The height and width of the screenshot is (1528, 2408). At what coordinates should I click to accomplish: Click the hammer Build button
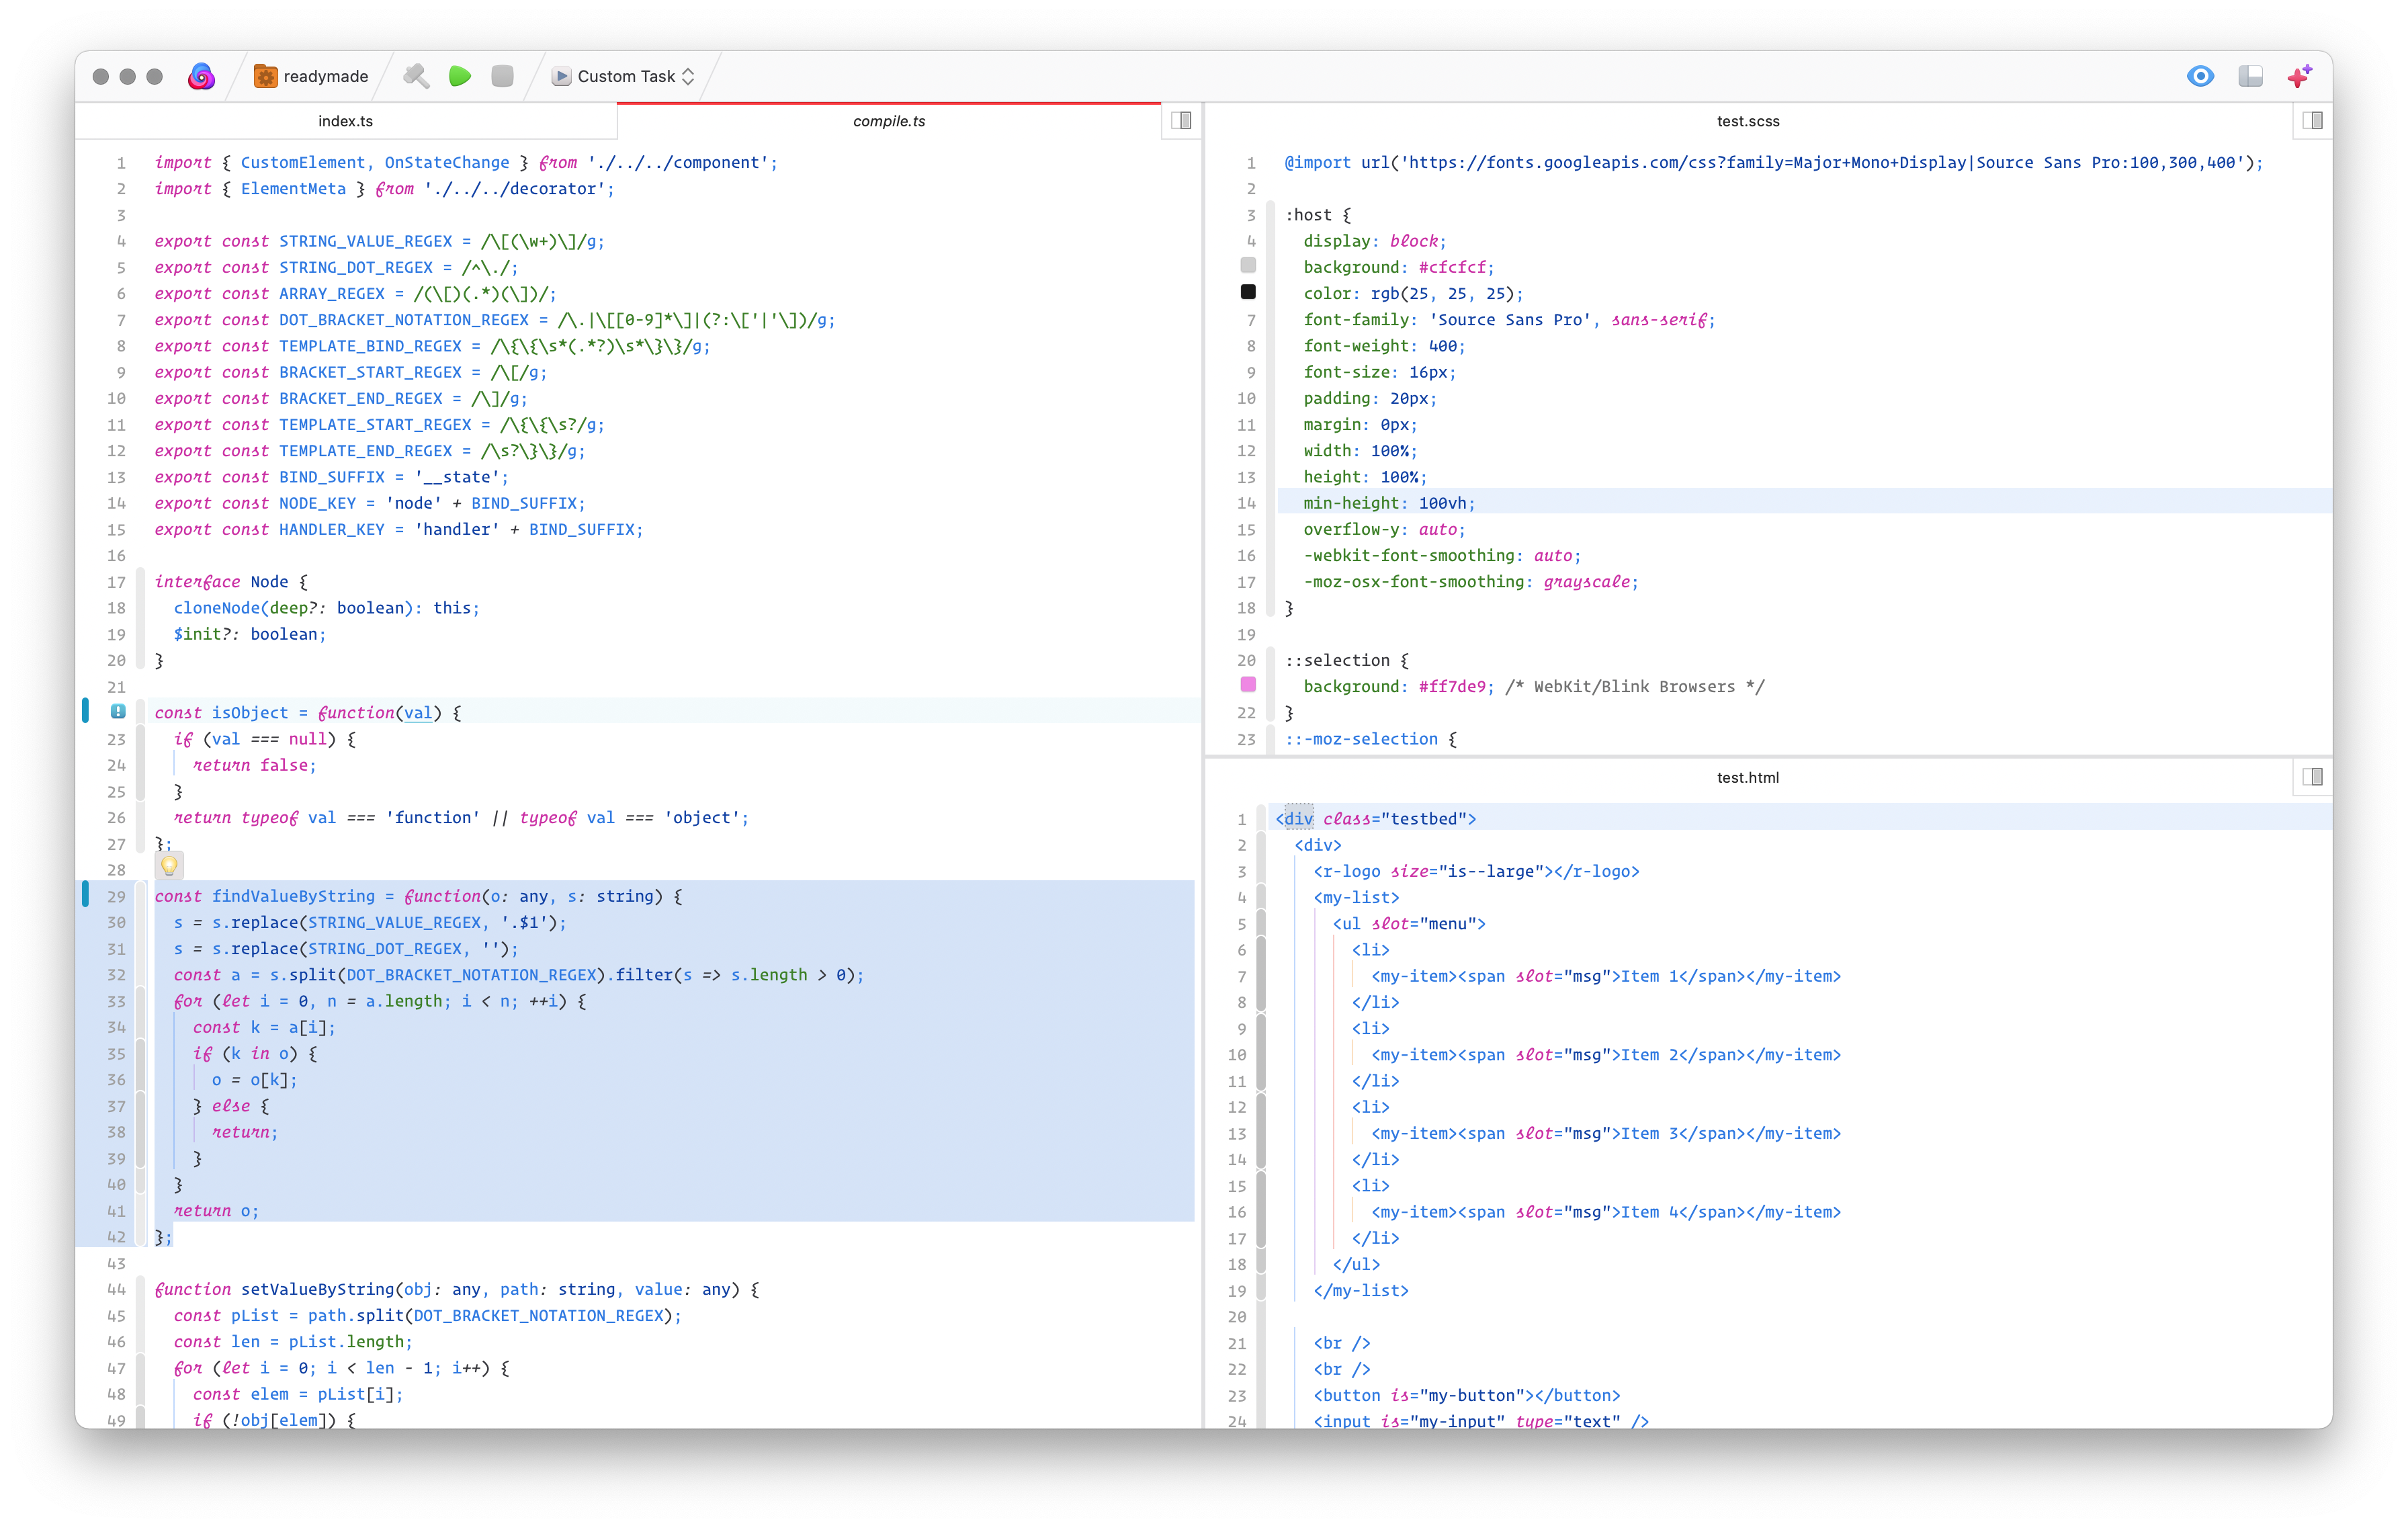[x=416, y=76]
